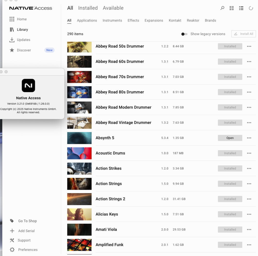
Task: Filter by Instruments category
Action: (x=112, y=20)
